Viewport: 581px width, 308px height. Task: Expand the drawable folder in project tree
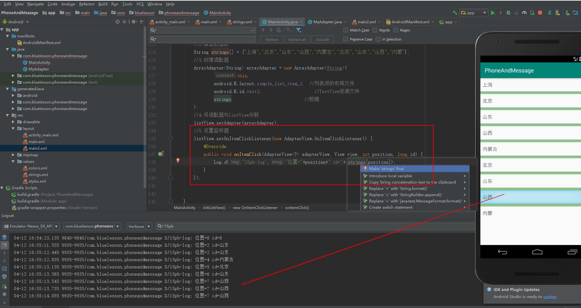pos(13,122)
